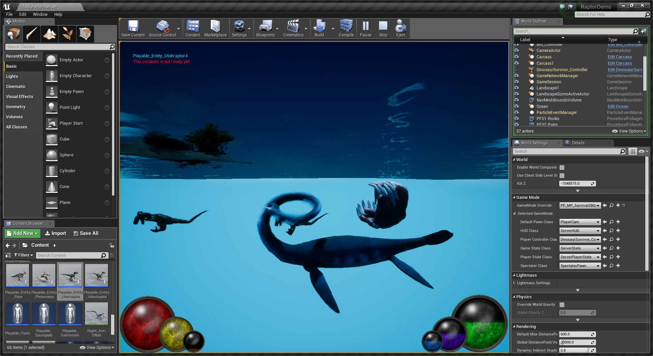The height and width of the screenshot is (356, 653).
Task: Open Player State Class dropdown
Action: click(580, 257)
